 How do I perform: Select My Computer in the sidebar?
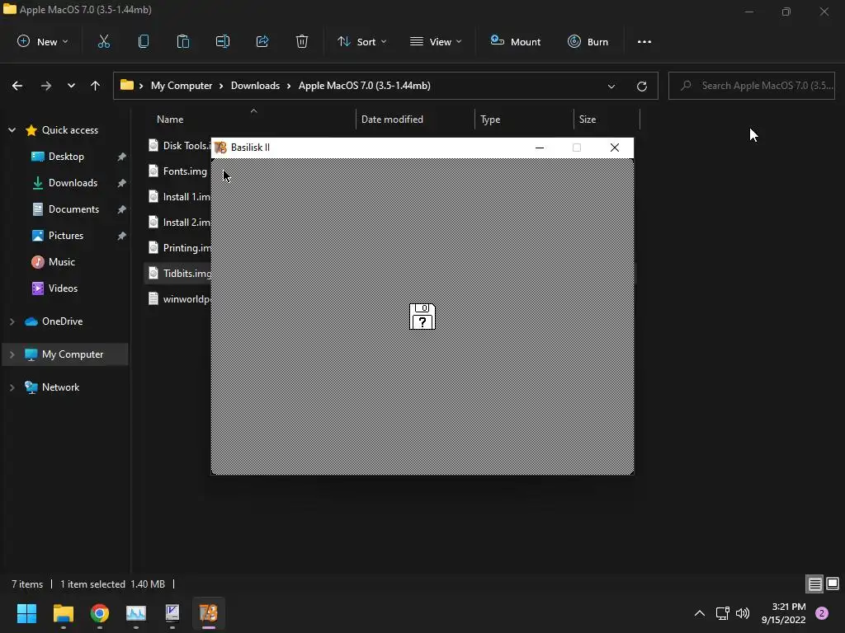coord(73,354)
